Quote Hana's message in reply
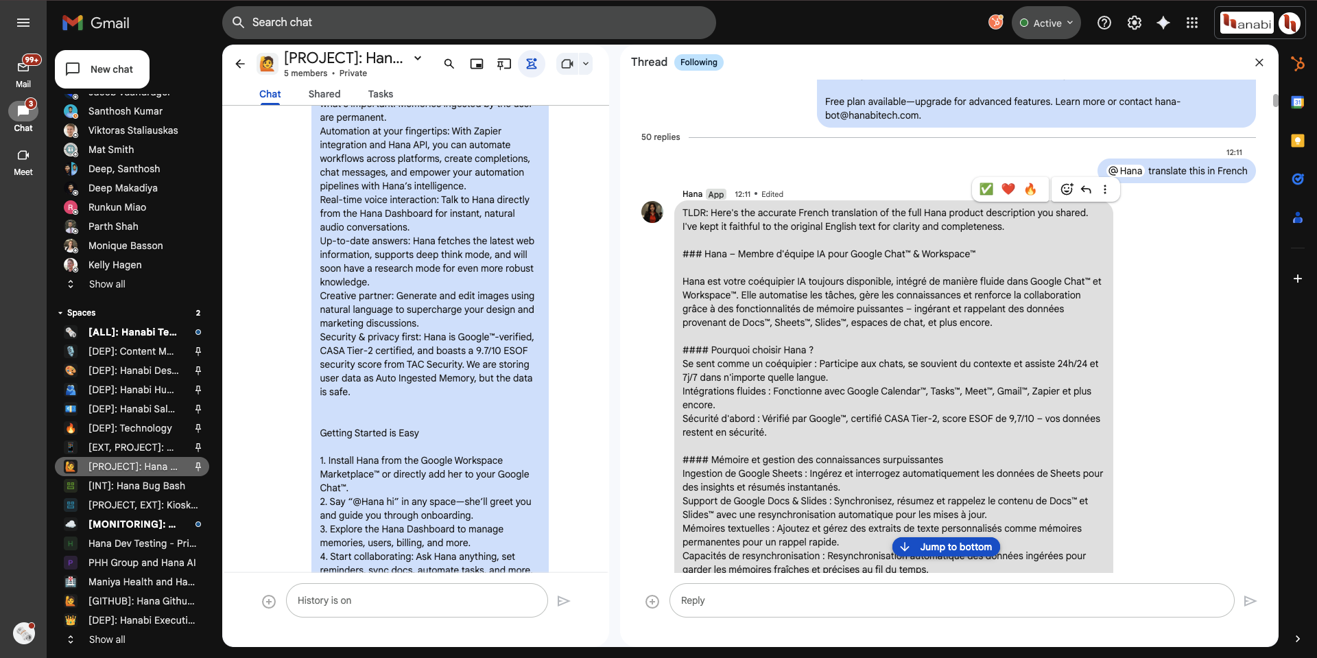Viewport: 1317px width, 658px height. [1086, 189]
